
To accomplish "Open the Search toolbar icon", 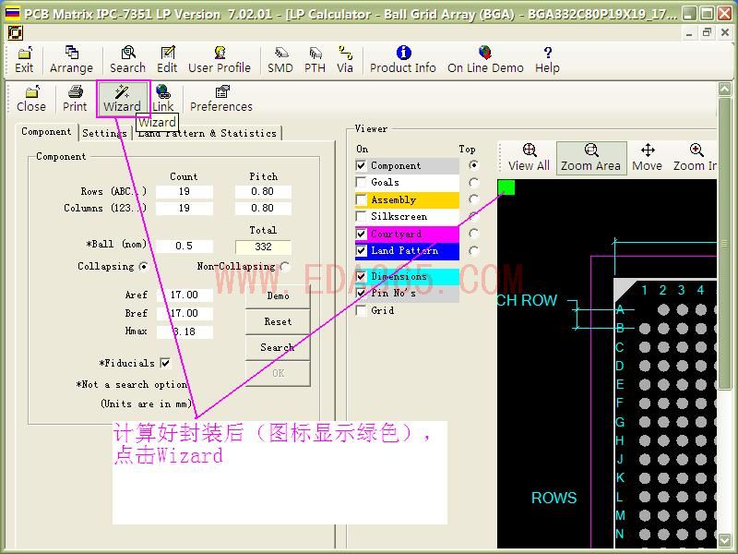I will pyautogui.click(x=127, y=60).
